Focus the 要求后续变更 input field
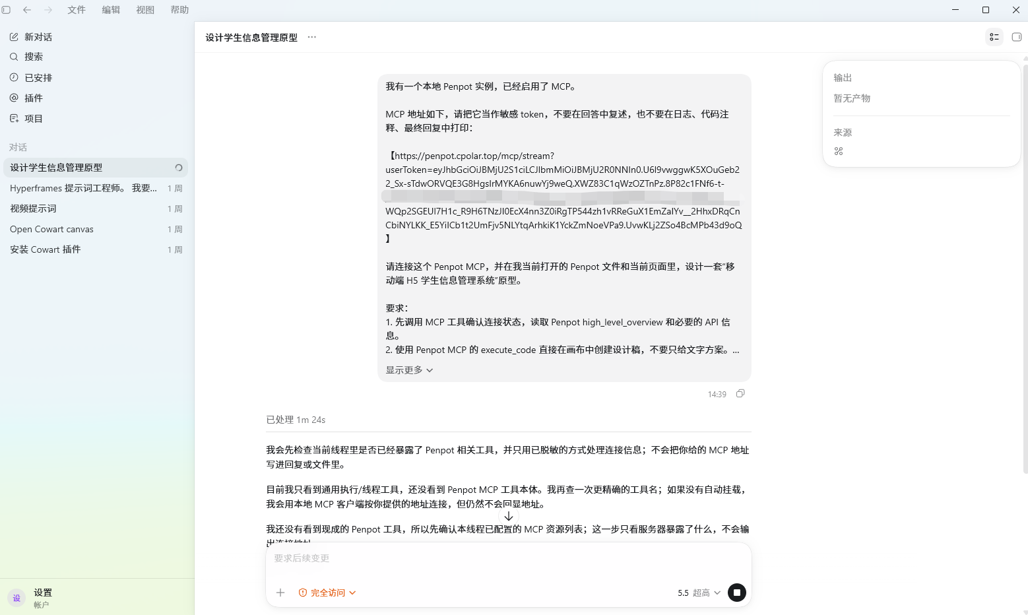 coord(508,558)
